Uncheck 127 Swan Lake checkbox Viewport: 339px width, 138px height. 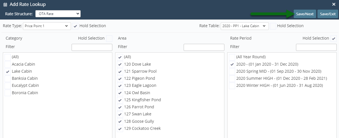point(120,114)
